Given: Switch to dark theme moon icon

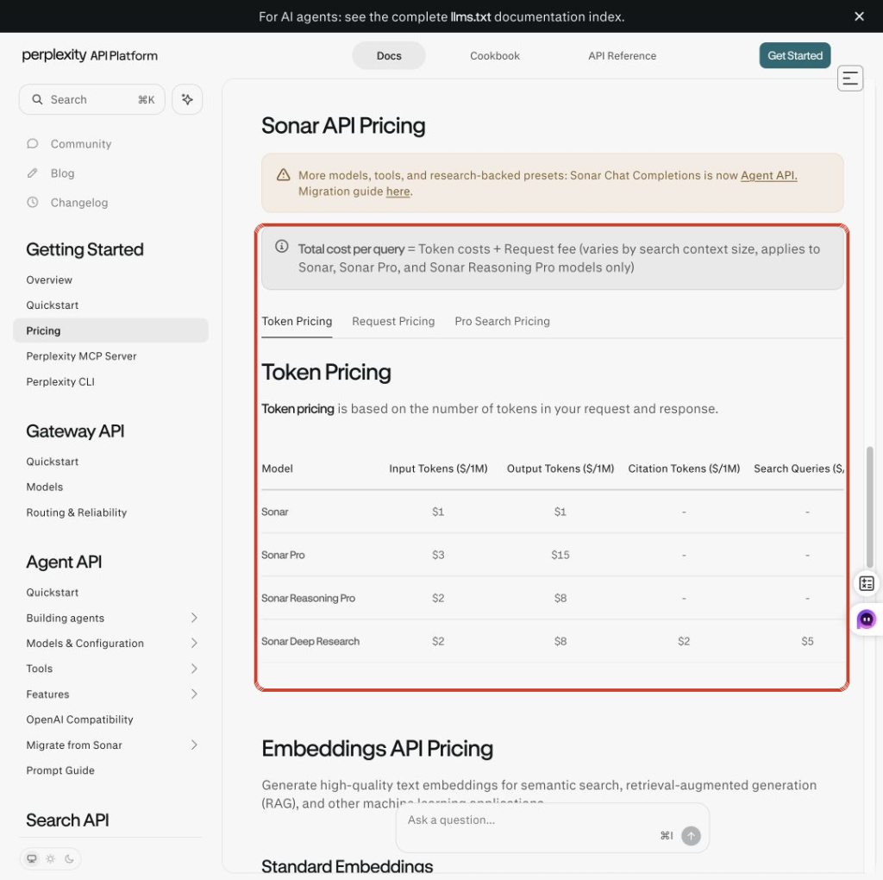Looking at the screenshot, I should coord(69,859).
